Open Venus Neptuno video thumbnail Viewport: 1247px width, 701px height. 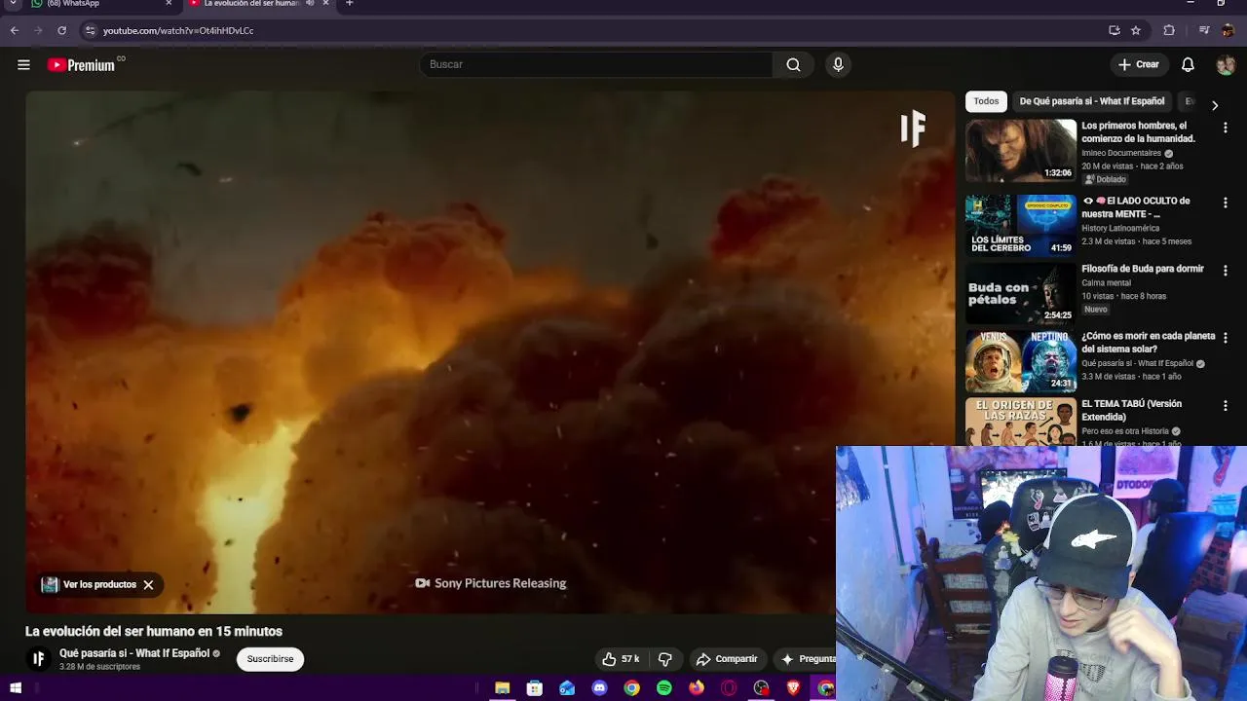(x=1021, y=360)
